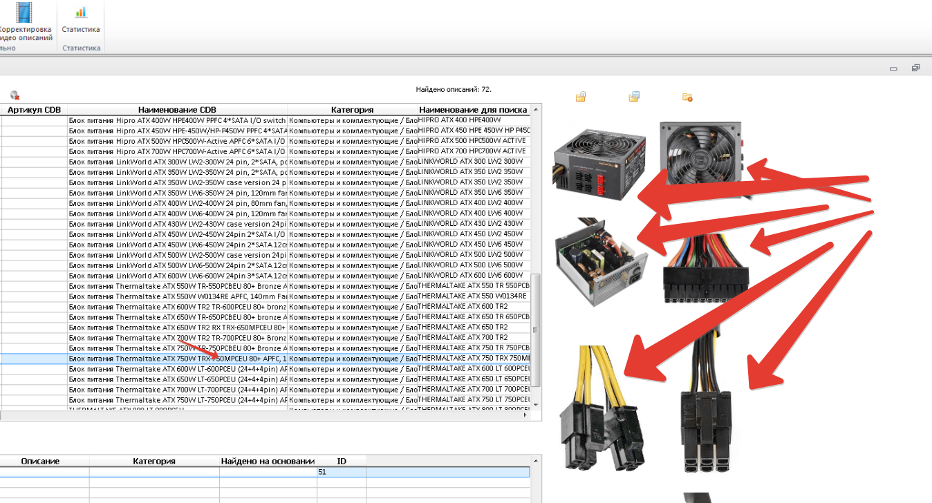This screenshot has height=503, width=932.
Task: Select row Hipro ATX 700W HPC700W-Active
Action: coord(265,151)
